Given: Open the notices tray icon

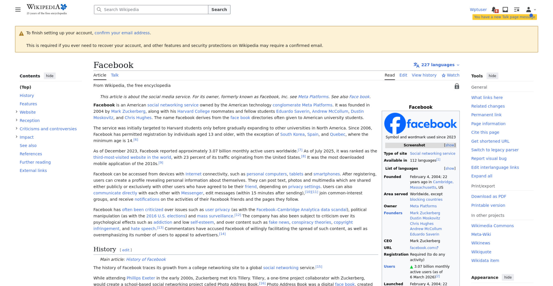Looking at the screenshot, I should click(x=505, y=10).
